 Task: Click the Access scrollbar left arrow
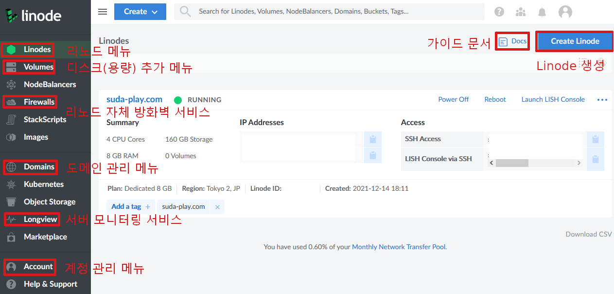tap(491, 163)
